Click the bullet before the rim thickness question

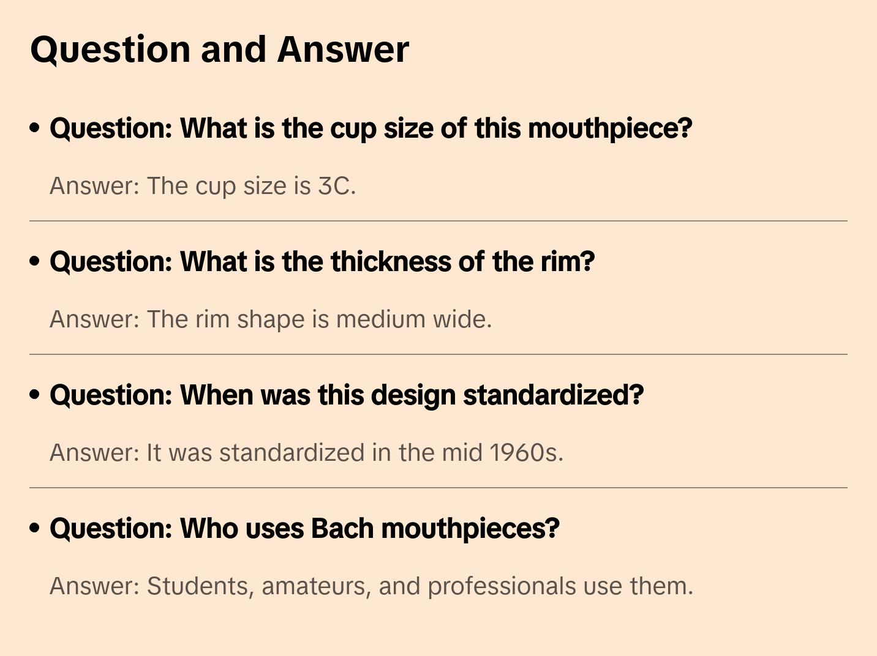pyautogui.click(x=35, y=261)
